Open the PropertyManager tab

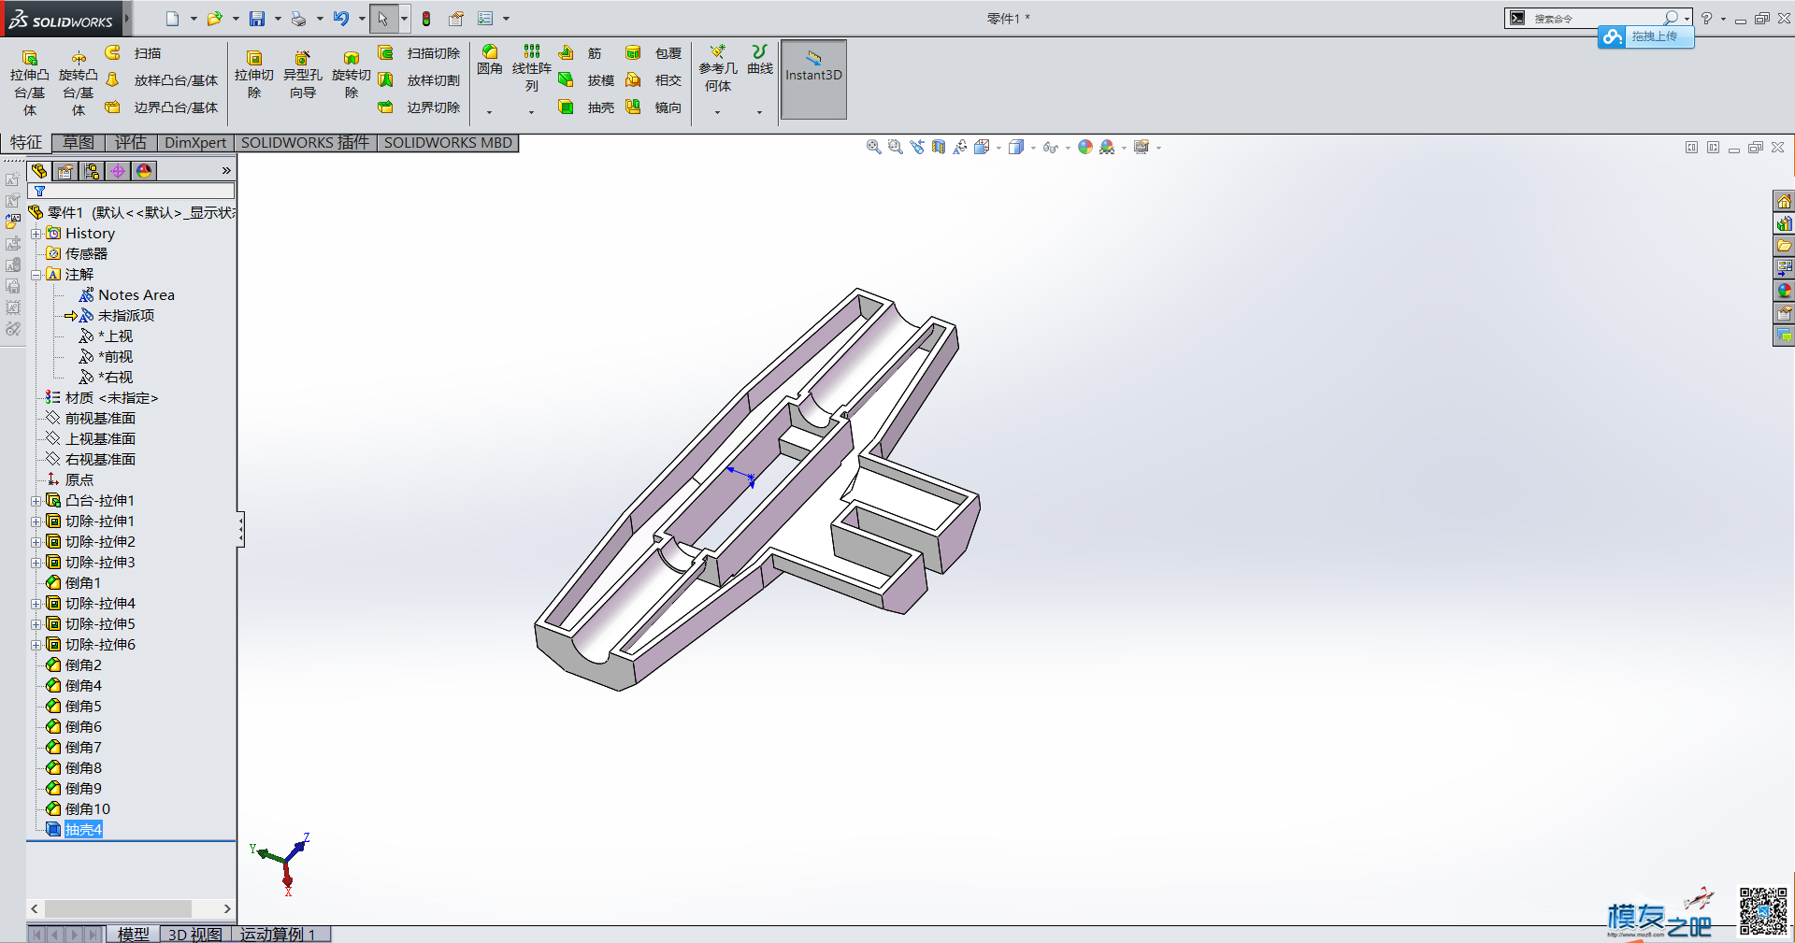pyautogui.click(x=65, y=171)
